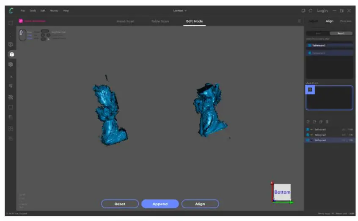Viewport: 358px width, 221px height.
Task: Click the Login link
Action: click(322, 11)
